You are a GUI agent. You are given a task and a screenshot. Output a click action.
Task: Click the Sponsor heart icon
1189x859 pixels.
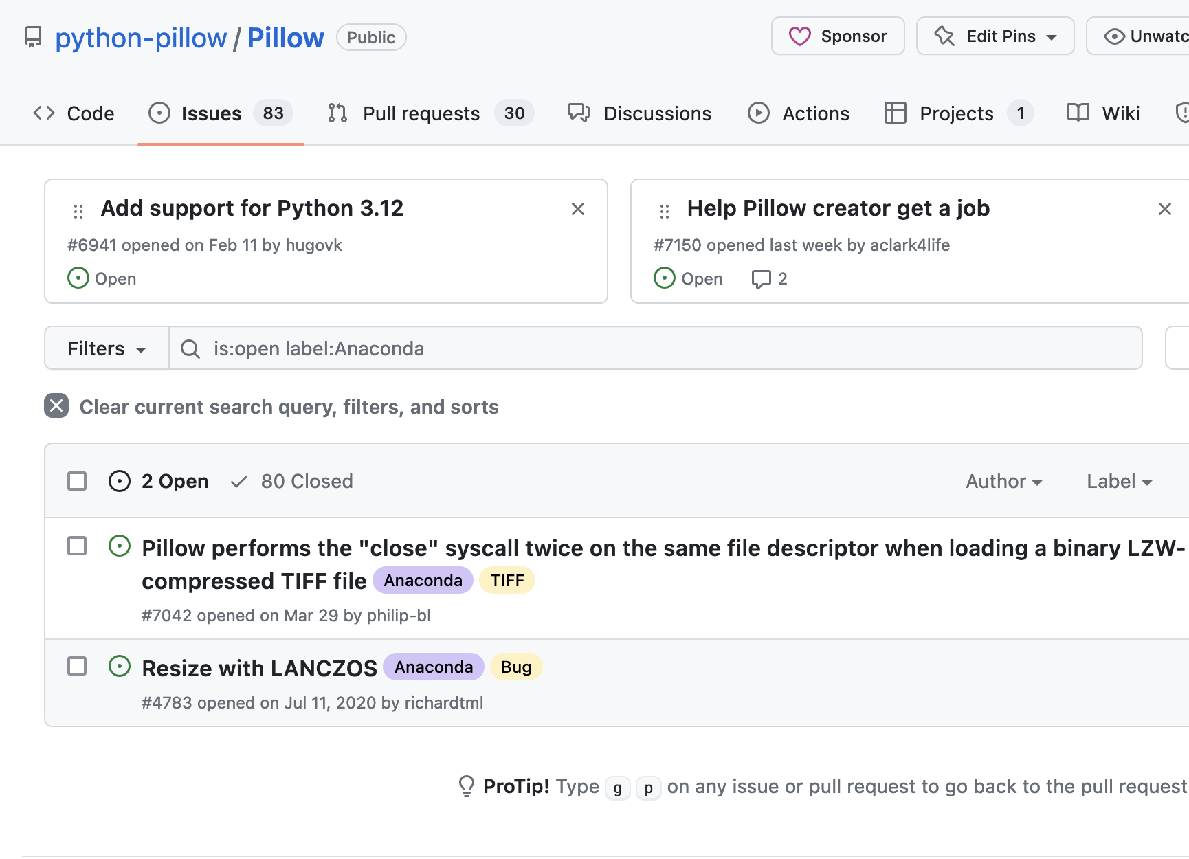click(799, 36)
